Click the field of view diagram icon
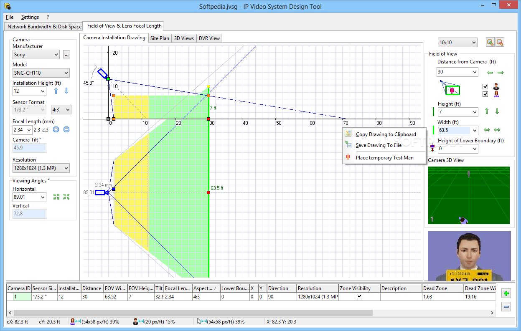Image resolution: width=521 pixels, height=331 pixels. (x=449, y=88)
